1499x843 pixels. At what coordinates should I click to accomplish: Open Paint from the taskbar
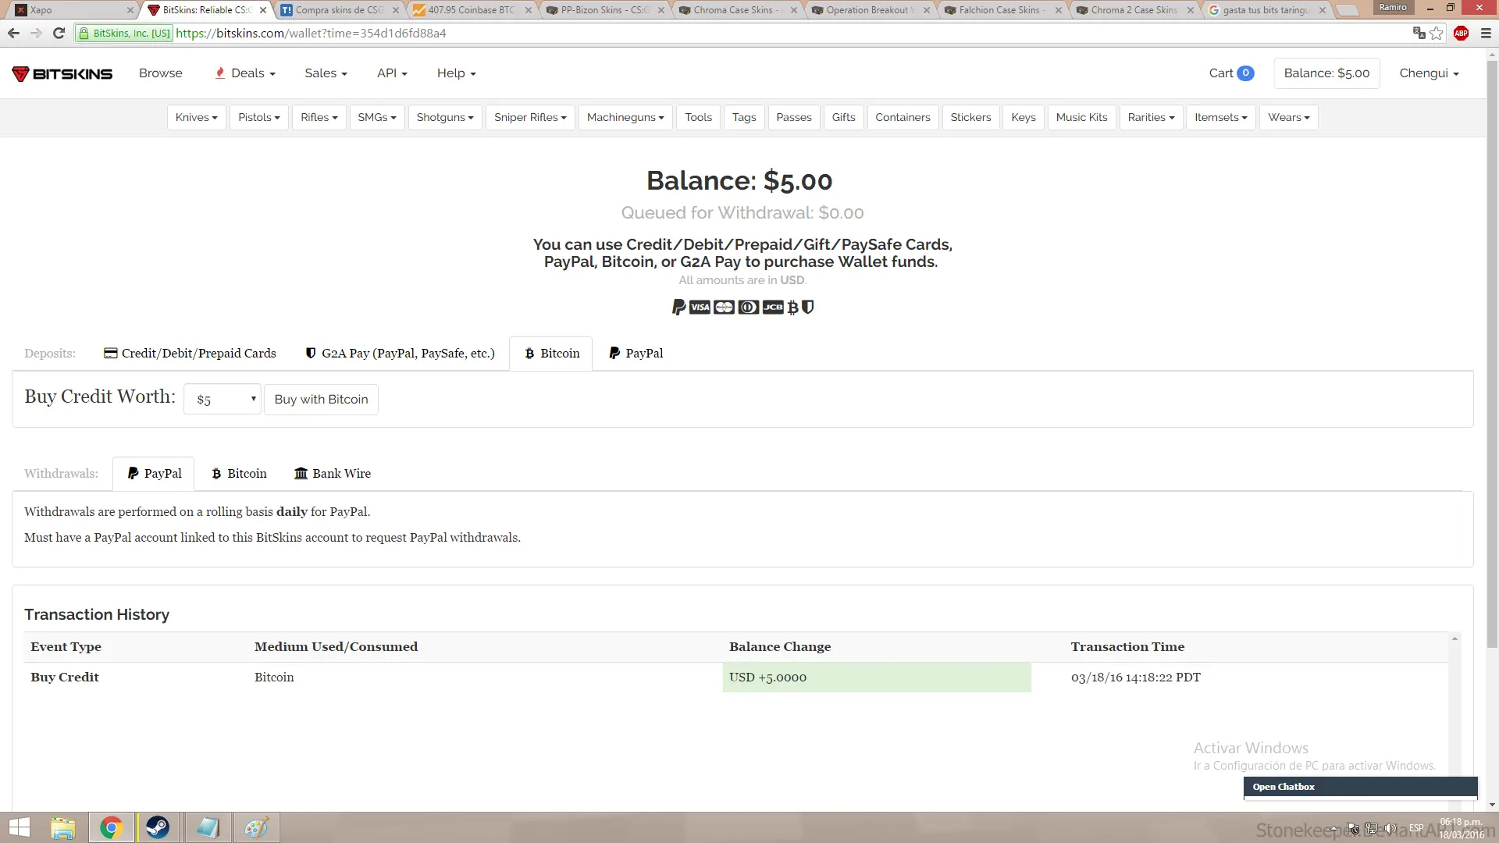pos(256,827)
